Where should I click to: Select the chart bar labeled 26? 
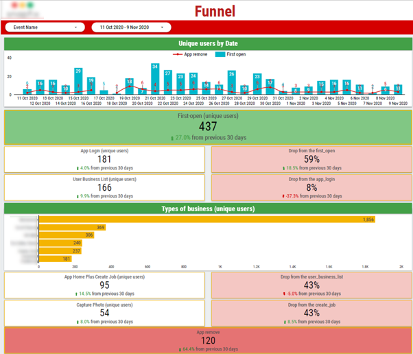pyautogui.click(x=231, y=82)
